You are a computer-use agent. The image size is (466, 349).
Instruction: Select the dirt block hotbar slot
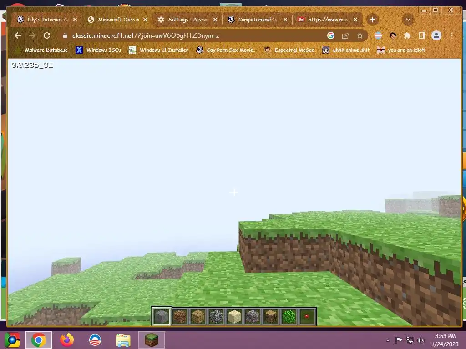[179, 316]
